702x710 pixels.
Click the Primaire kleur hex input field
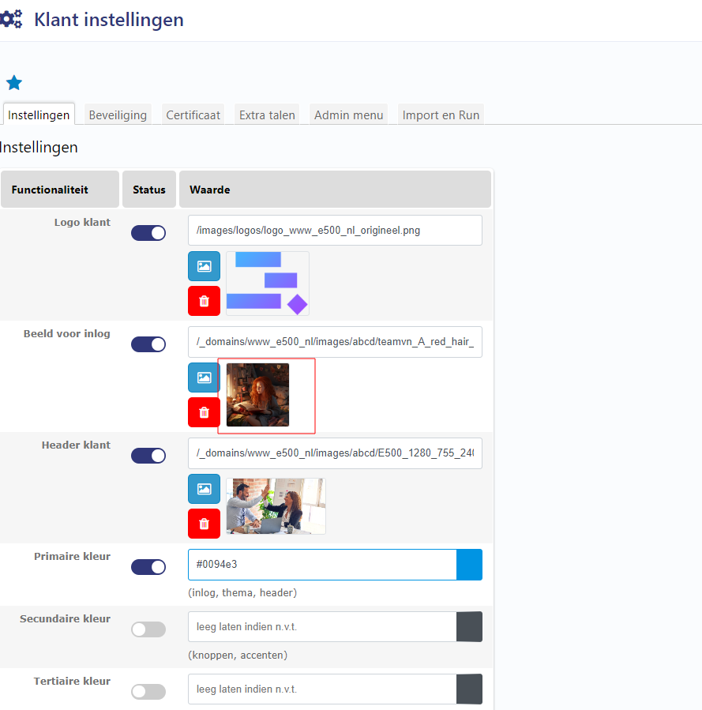click(321, 565)
